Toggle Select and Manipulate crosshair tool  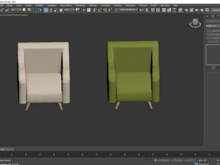[83, 10]
